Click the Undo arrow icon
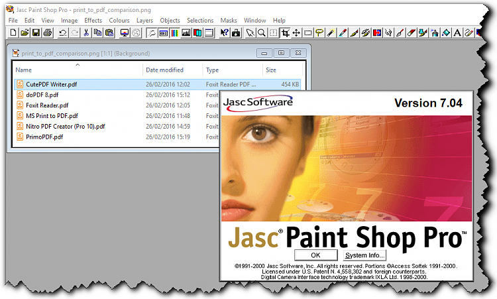Screen dimensions: 497x299 pos(63,32)
